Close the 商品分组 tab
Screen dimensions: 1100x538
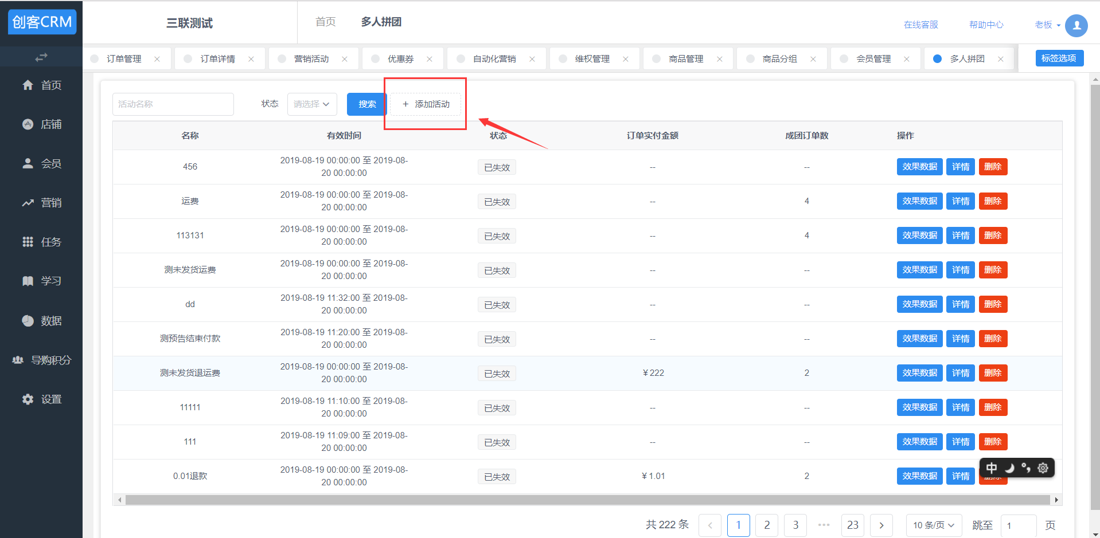coord(813,59)
